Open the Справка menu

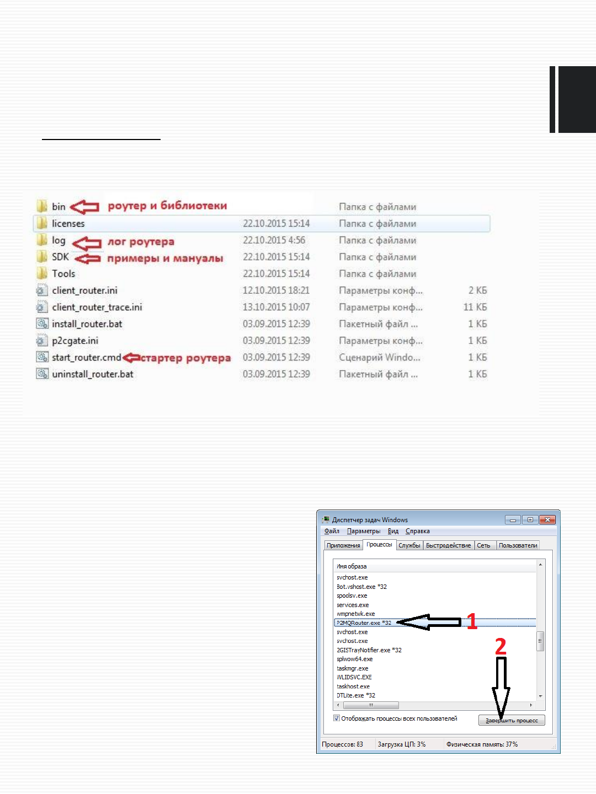tap(417, 531)
